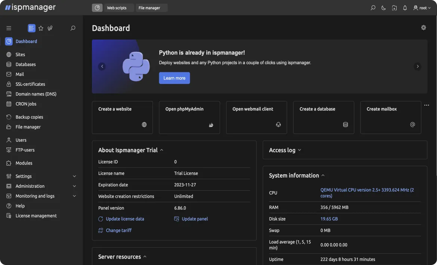Click the Open webmail client card
This screenshot has width=437, height=265.
257,118
